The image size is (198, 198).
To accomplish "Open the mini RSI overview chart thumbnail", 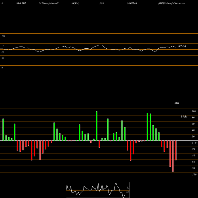I will click(98, 190).
